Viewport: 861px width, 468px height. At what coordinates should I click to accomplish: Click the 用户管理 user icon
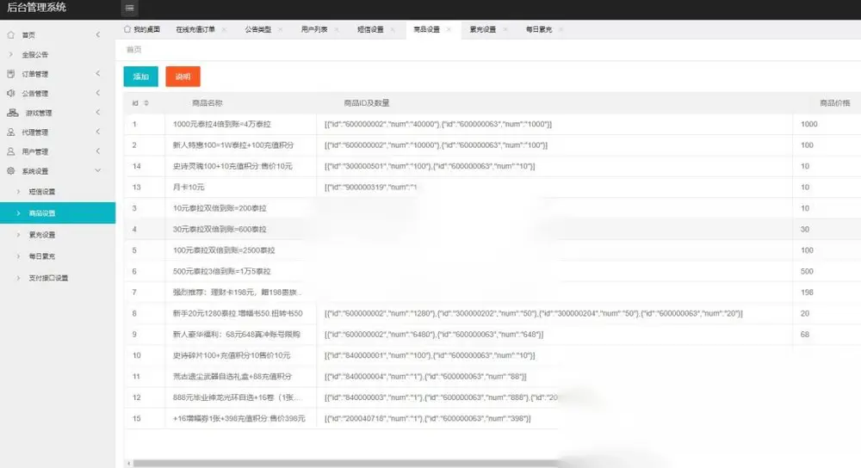point(11,151)
